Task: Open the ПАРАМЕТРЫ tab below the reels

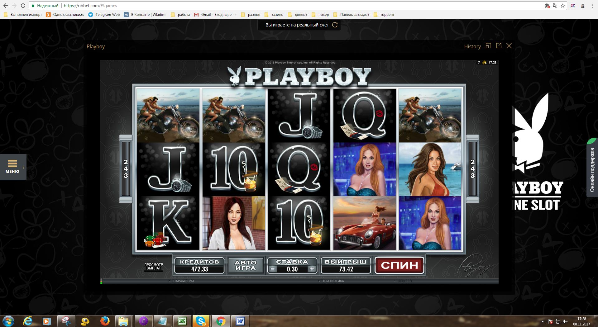Action: click(184, 281)
